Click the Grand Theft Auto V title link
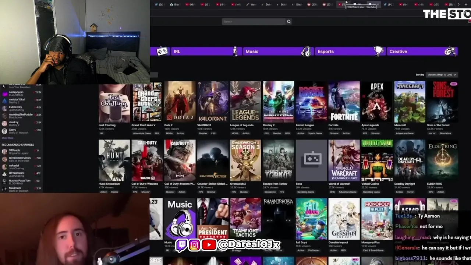Image resolution: width=471 pixels, height=265 pixels. (x=144, y=125)
